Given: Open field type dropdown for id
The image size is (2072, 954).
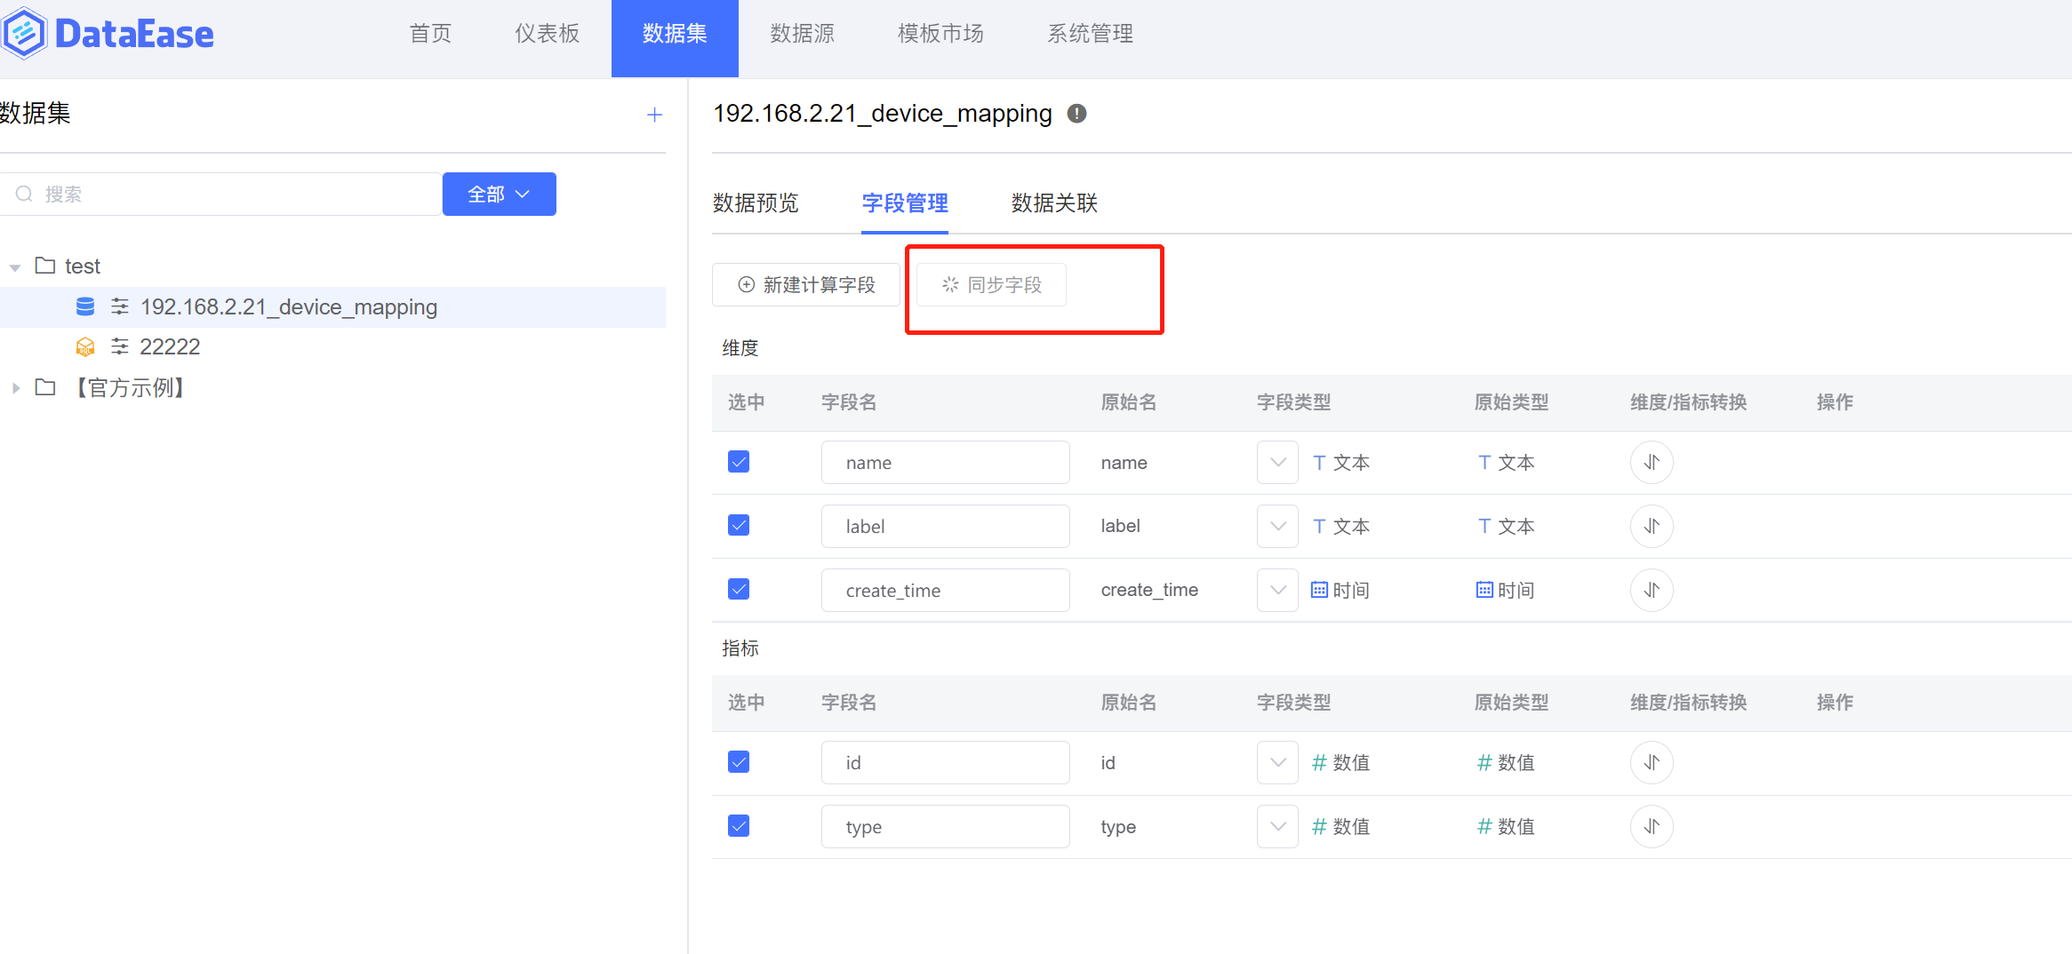Looking at the screenshot, I should click(1277, 762).
